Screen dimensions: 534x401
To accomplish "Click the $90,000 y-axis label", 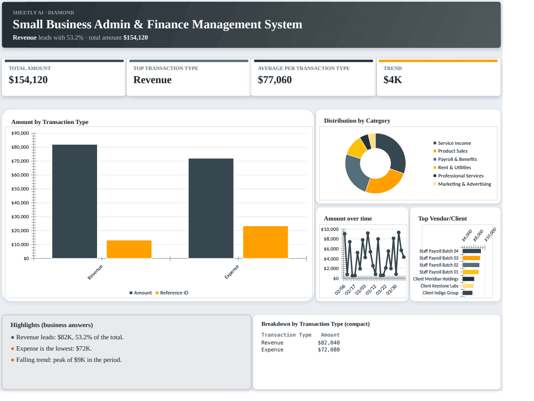I will [x=20, y=134].
